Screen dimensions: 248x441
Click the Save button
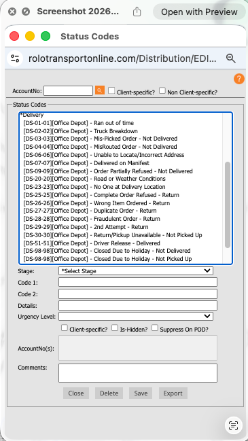click(141, 393)
